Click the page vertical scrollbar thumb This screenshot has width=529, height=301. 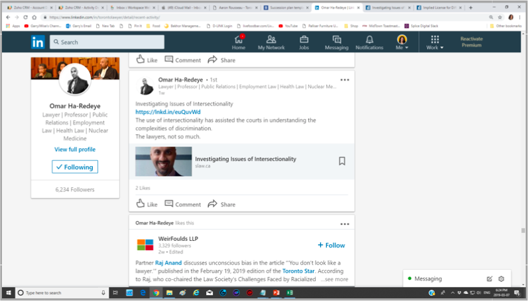tap(523, 230)
